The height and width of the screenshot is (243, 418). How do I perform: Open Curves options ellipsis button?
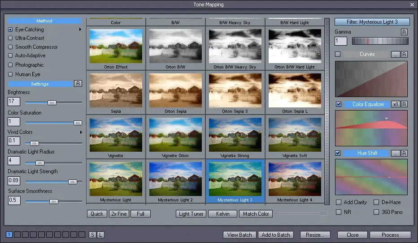[x=396, y=54]
